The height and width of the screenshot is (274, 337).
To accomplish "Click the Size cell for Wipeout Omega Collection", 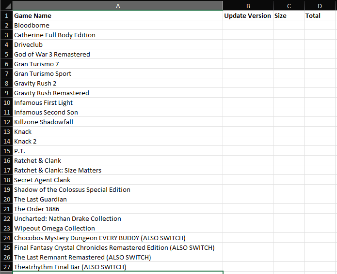I will pyautogui.click(x=289, y=228).
